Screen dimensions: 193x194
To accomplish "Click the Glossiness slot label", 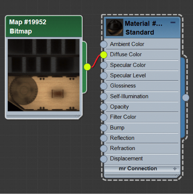I will pos(123,86).
